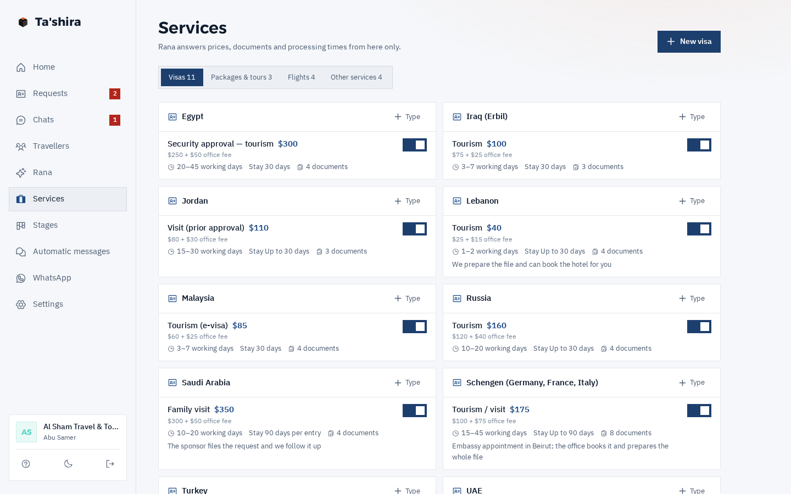Add a Type to Malaysia
Viewport: 791px width, 494px height.
408,299
